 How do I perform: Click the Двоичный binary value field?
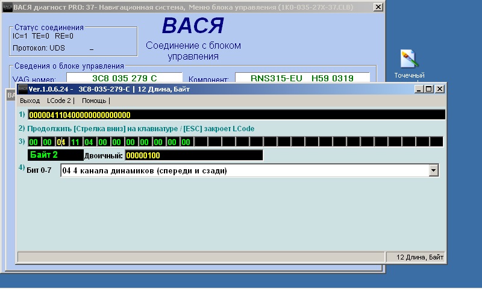[x=193, y=155]
